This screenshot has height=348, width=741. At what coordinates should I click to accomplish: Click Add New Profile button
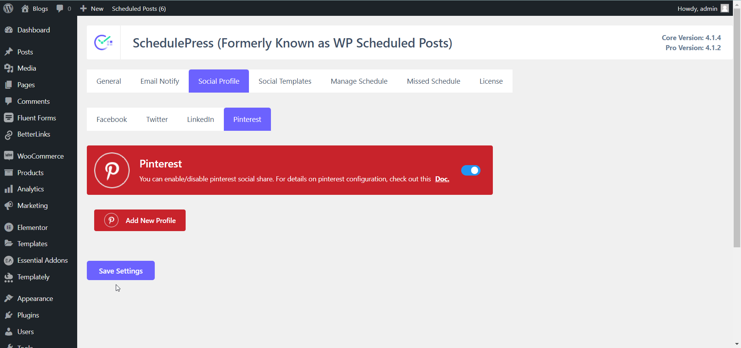pos(140,220)
